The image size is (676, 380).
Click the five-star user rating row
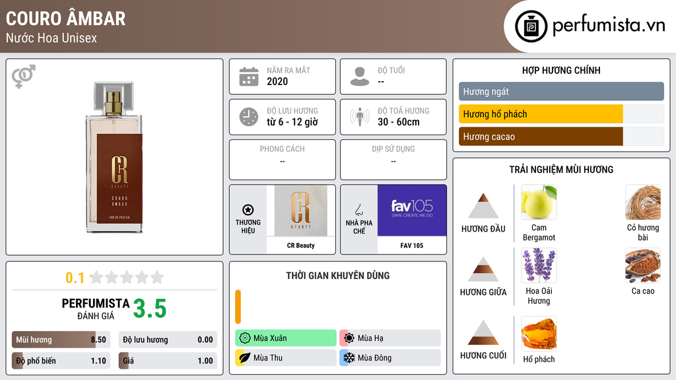(127, 277)
